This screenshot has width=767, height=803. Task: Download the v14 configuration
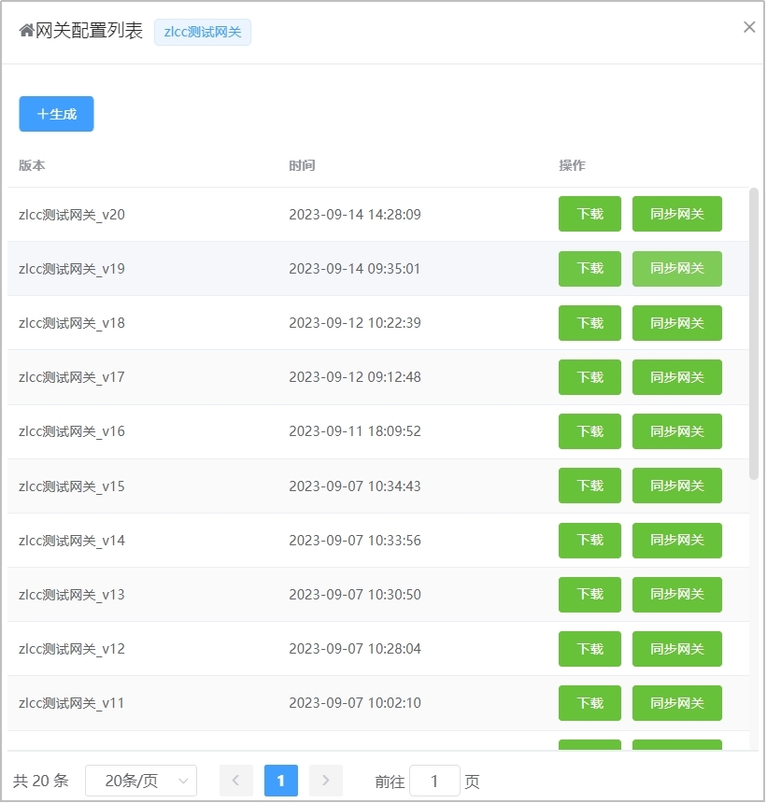pos(589,540)
